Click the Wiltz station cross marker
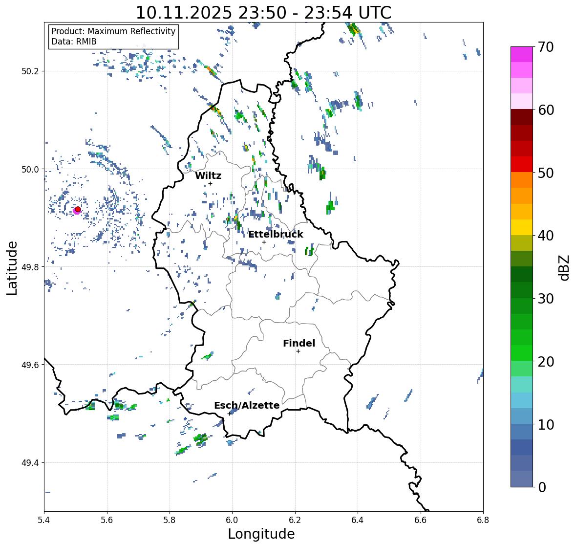 click(210, 183)
